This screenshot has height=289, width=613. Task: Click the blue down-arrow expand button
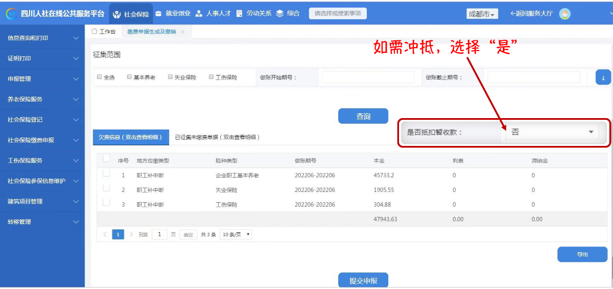click(x=603, y=77)
